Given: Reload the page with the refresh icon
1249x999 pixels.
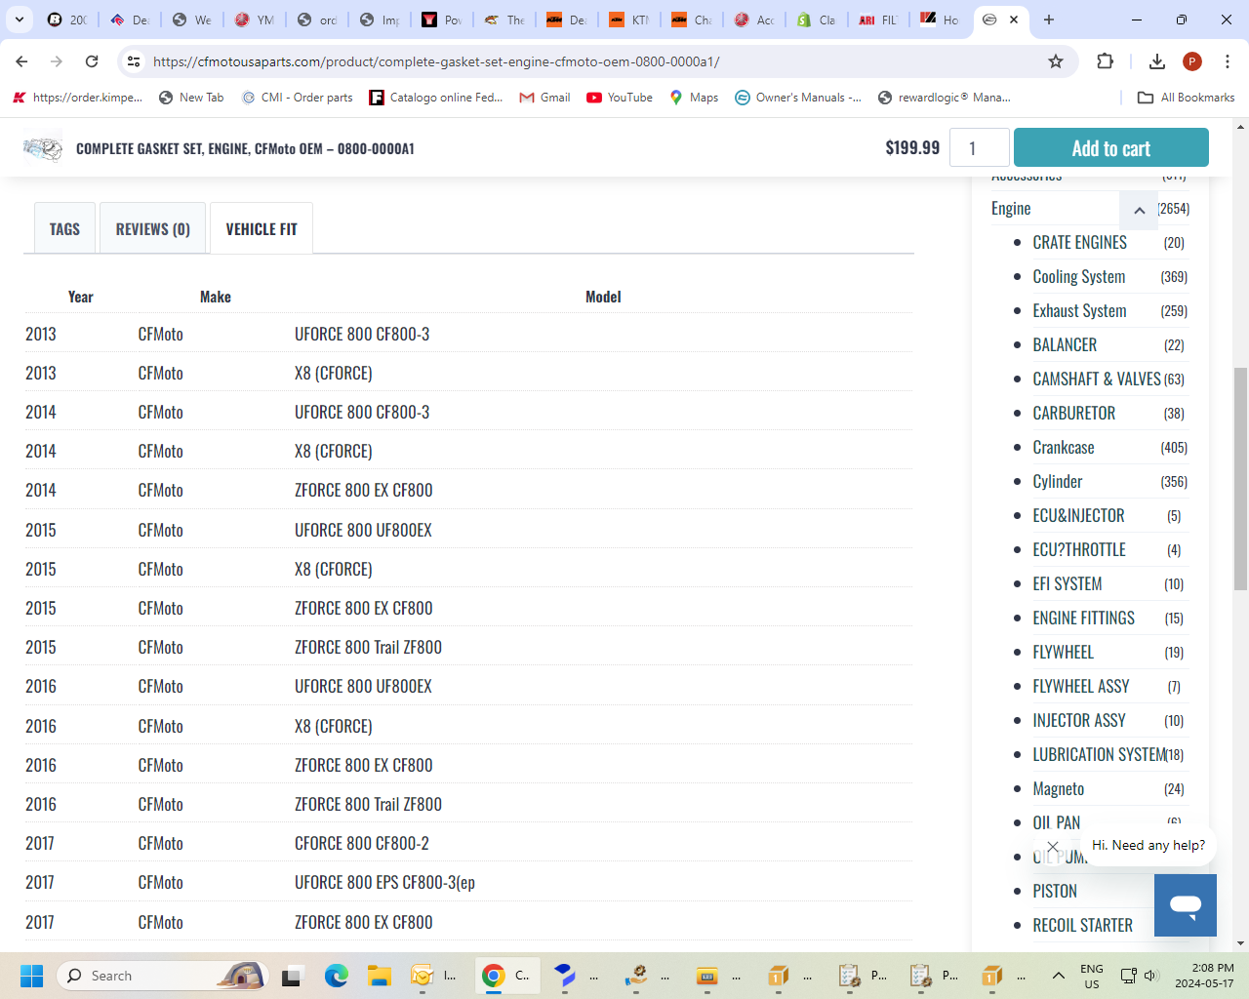Looking at the screenshot, I should click(x=92, y=61).
